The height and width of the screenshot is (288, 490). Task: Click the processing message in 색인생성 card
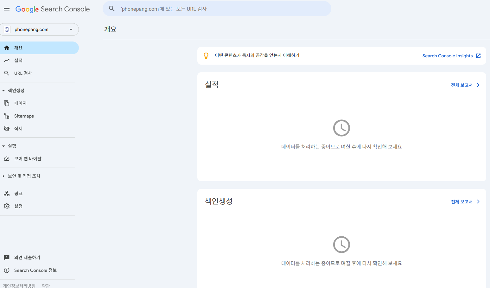pyautogui.click(x=341, y=263)
